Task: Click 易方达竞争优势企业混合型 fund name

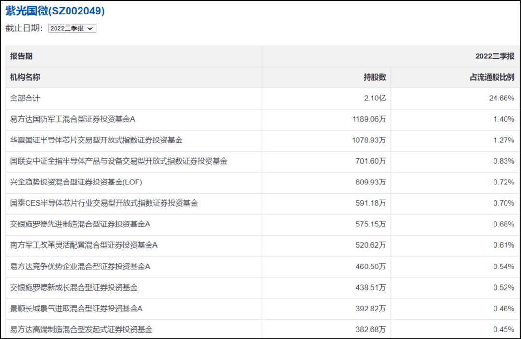Action: [81, 266]
